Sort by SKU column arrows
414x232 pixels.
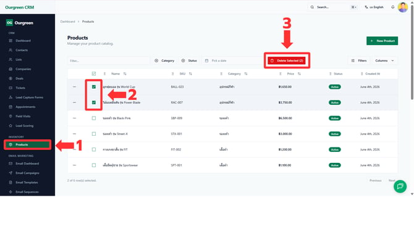(x=190, y=74)
